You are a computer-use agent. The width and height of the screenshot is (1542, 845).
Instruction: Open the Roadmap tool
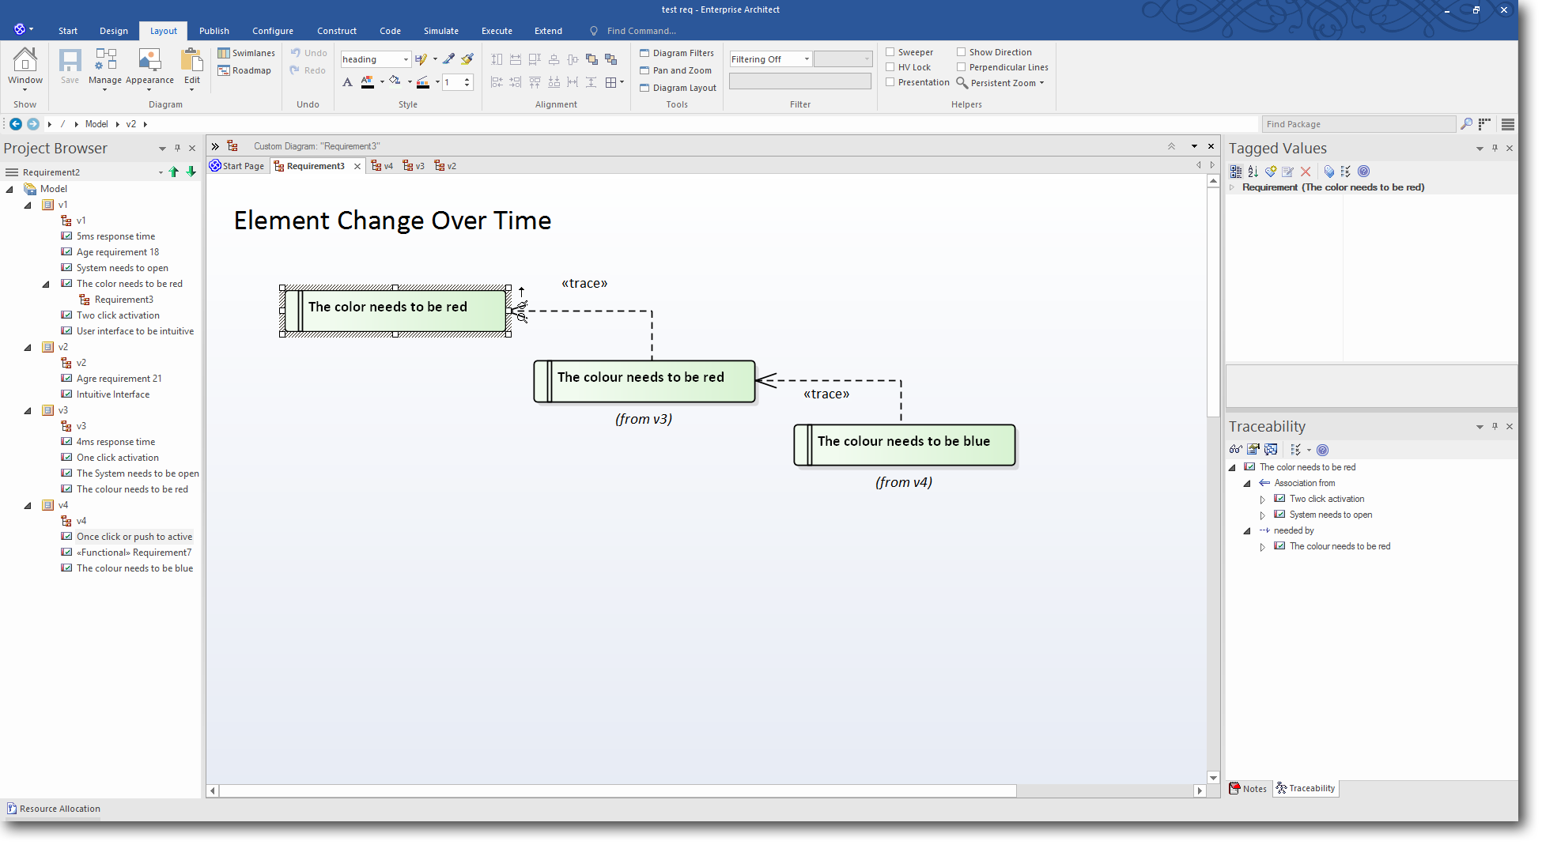(x=245, y=70)
